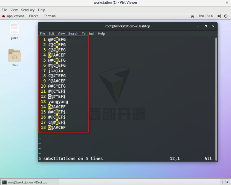The height and width of the screenshot is (185, 231).
Task: Click line 7 text jiajia
Action: 56,71
